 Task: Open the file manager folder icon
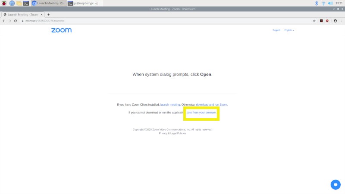(x=19, y=3)
